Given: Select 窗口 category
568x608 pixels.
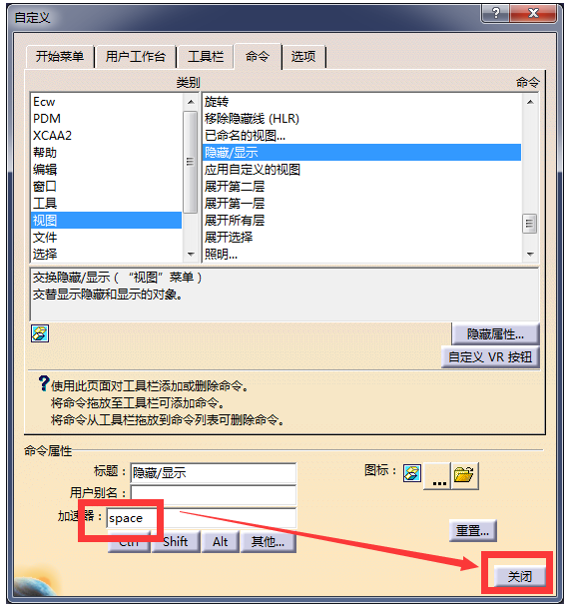Looking at the screenshot, I should pos(106,187).
